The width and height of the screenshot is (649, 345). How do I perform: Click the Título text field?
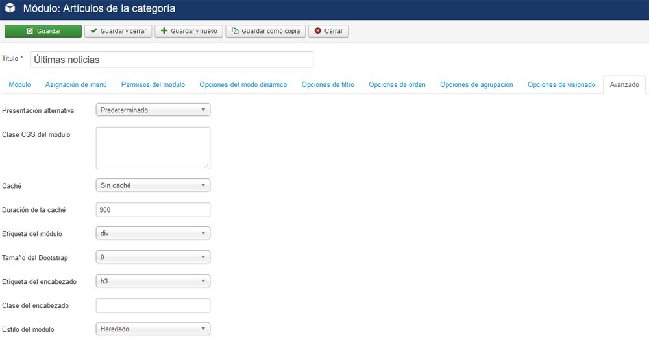click(x=172, y=60)
